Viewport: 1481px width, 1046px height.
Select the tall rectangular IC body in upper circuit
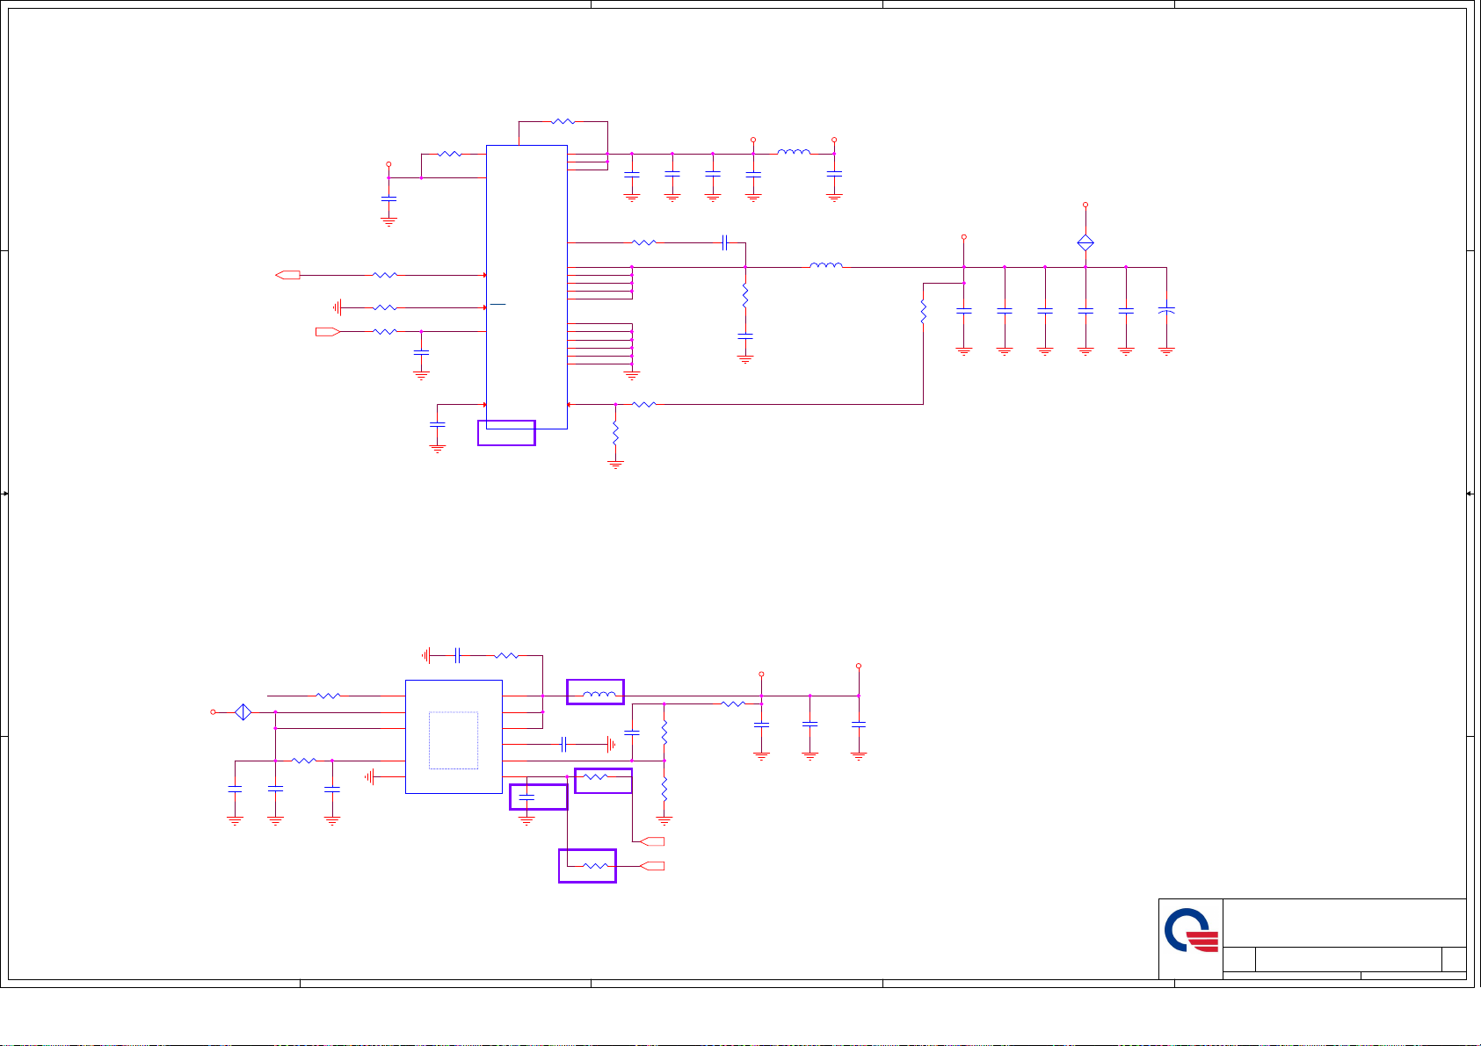(x=526, y=287)
